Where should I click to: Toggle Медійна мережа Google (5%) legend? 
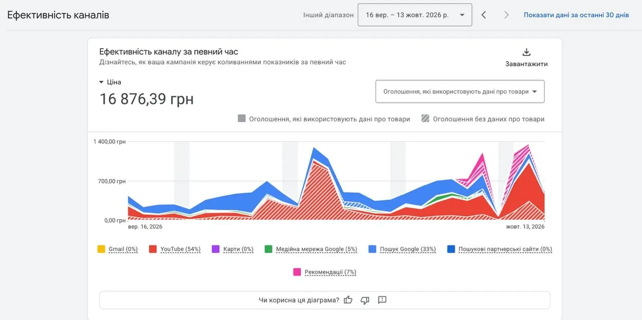311,249
